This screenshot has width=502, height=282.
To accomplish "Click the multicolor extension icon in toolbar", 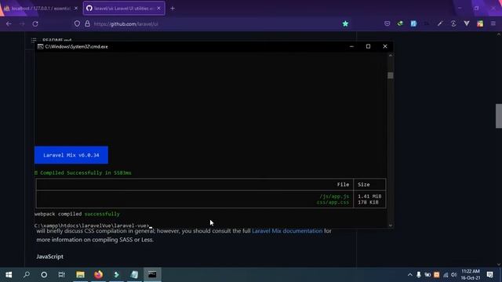I will [x=480, y=23].
